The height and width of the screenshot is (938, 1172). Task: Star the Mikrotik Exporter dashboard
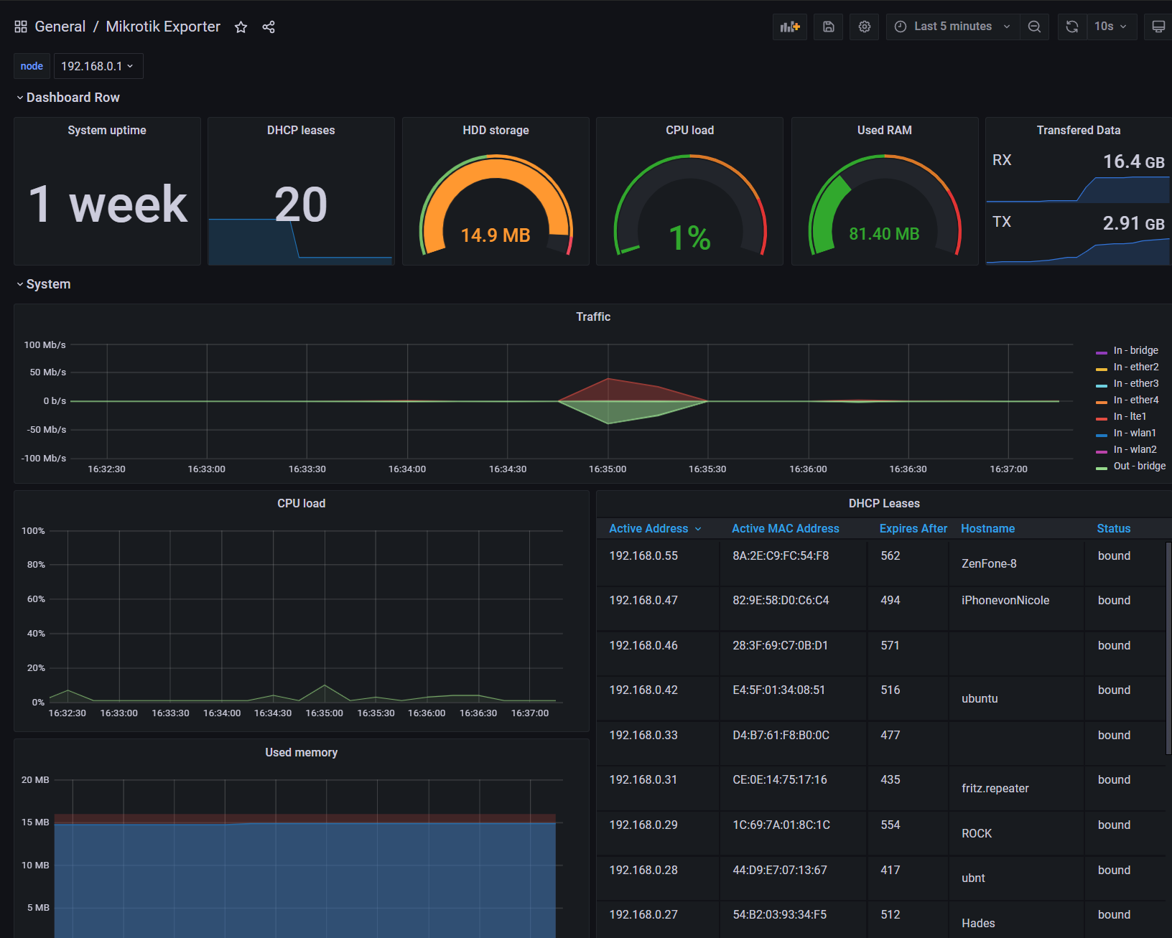pos(241,27)
